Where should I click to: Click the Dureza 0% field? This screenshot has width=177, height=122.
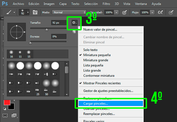[x=59, y=37]
